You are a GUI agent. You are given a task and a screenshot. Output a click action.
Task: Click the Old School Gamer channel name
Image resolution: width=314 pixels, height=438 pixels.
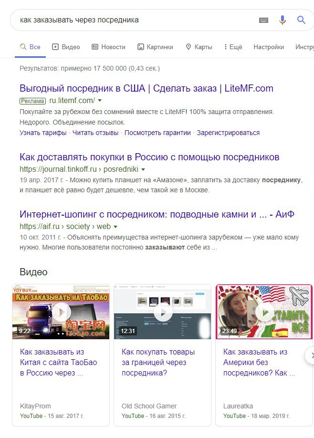[x=149, y=406]
